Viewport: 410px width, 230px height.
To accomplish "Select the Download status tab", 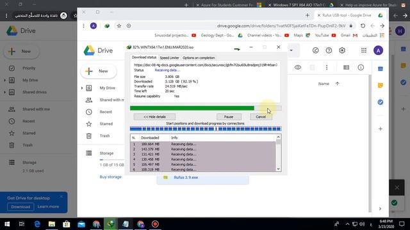I will point(143,57).
